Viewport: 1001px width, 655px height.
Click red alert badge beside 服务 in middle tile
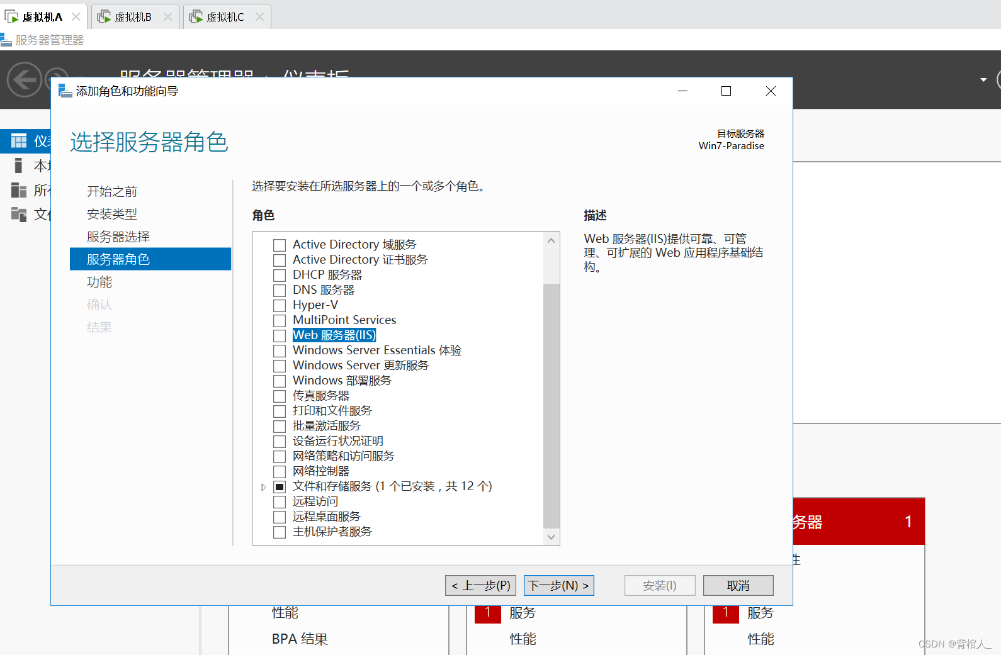(x=487, y=613)
